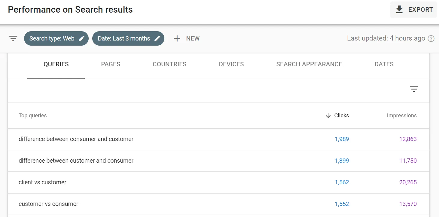Open the help icon beside Last updated

(x=431, y=38)
